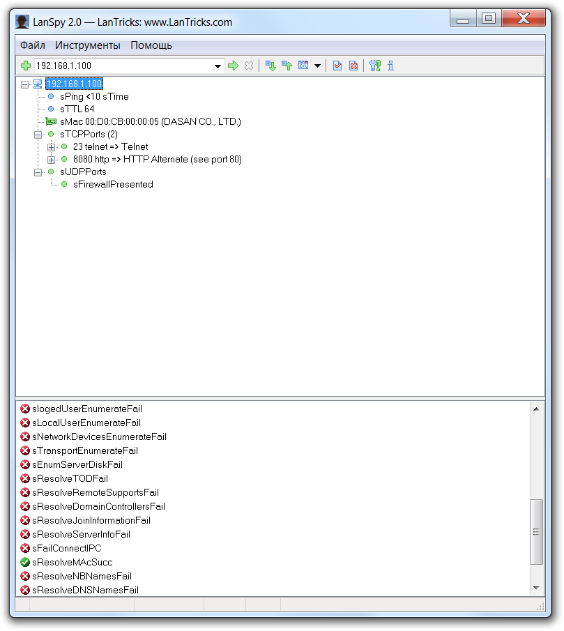Click the sResolveNBNamesFail log entry
The height and width of the screenshot is (631, 564).
click(x=82, y=577)
